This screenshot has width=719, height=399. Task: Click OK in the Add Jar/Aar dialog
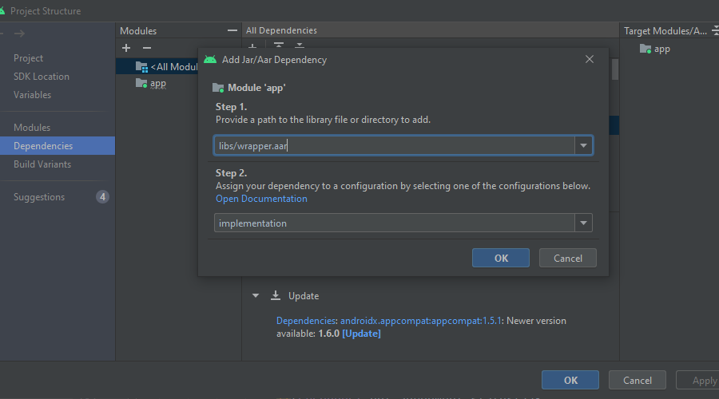click(x=500, y=258)
